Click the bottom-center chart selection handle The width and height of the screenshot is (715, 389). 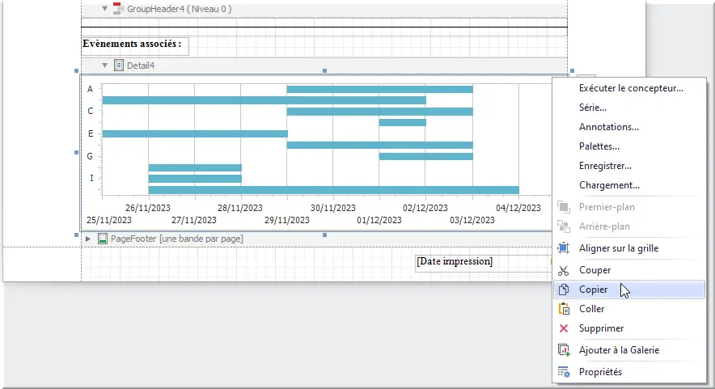coord(324,235)
